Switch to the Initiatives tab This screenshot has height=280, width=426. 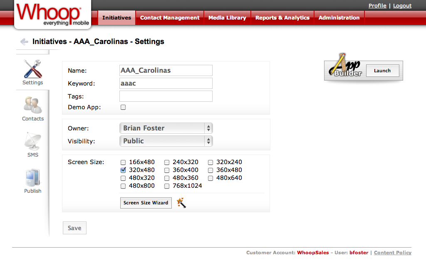tap(116, 17)
